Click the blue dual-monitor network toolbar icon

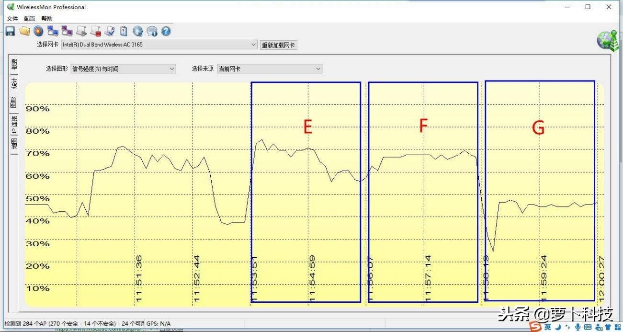pos(53,32)
